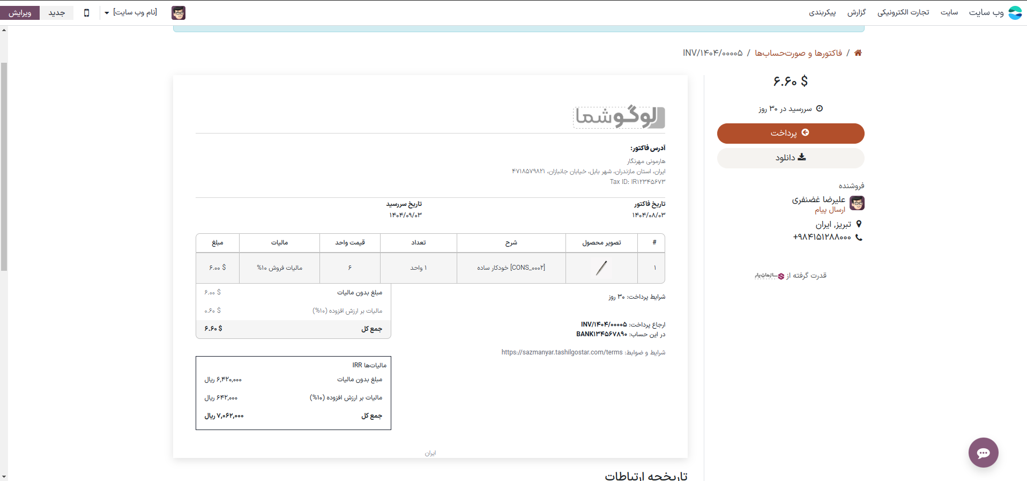Open the live chat bubble icon

[x=983, y=453]
